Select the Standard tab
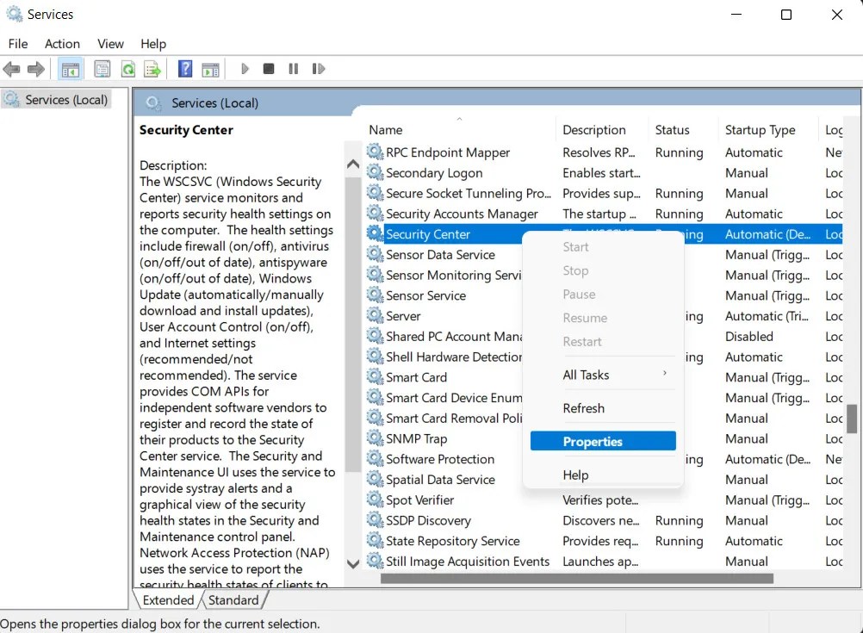Viewport: 863px width, 633px height. [x=234, y=599]
